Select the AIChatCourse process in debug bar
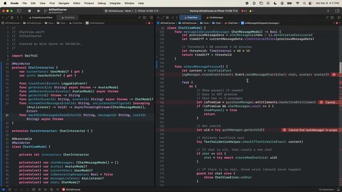The image size is (342, 192). click(x=71, y=190)
